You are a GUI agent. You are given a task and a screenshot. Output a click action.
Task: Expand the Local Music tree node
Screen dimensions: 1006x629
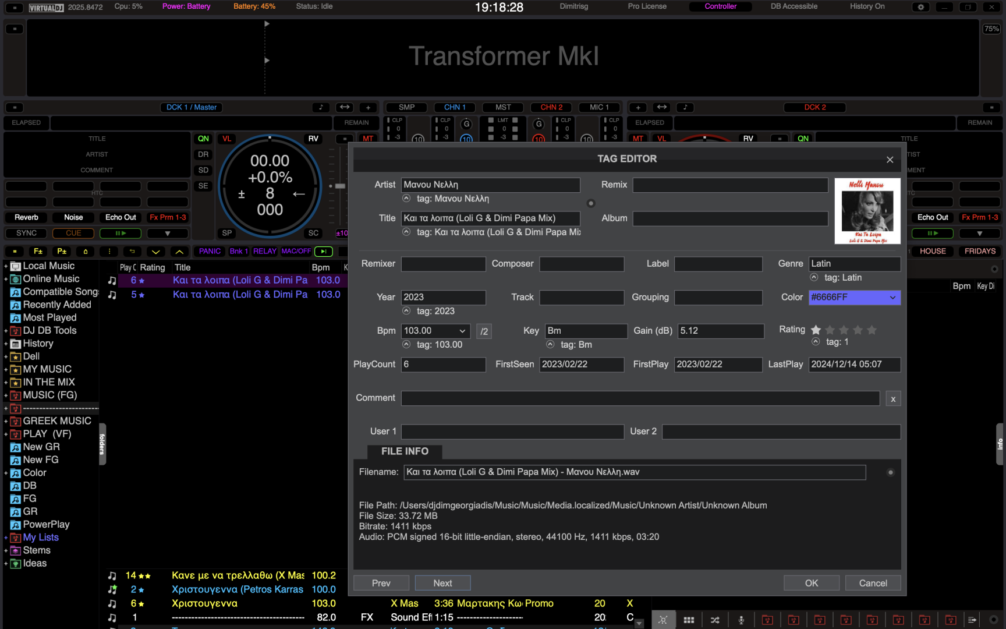(6, 266)
